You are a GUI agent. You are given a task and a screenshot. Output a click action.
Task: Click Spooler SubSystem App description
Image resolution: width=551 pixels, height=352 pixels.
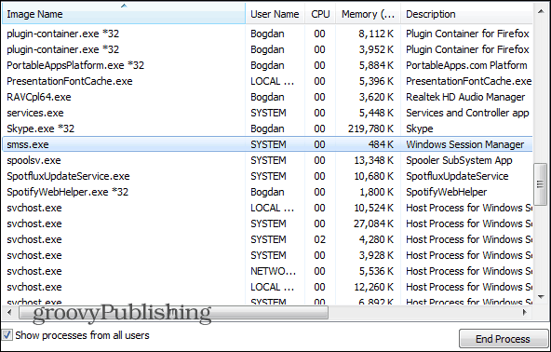pos(459,160)
